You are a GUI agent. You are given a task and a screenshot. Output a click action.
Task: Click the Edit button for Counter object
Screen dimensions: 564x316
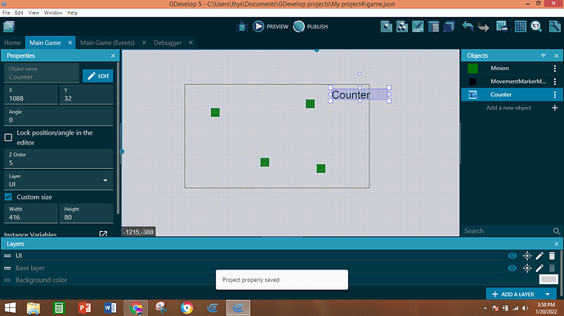tap(98, 76)
